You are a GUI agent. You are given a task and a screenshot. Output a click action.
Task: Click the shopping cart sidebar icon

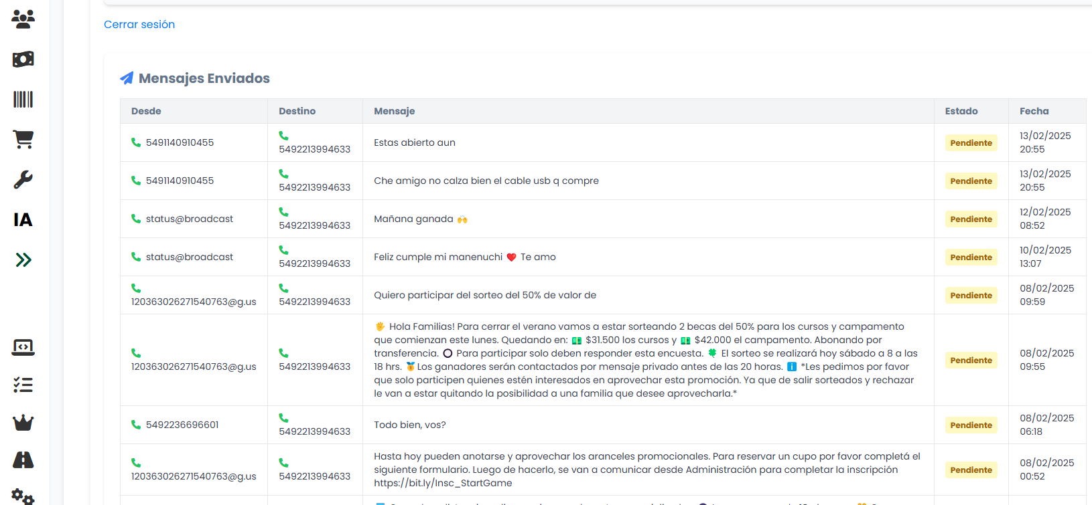tap(23, 139)
